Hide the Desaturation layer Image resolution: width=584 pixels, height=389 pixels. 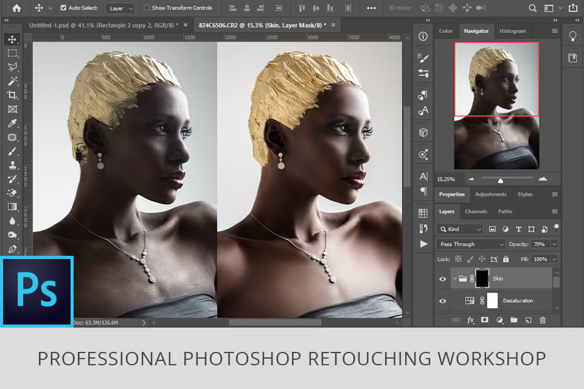click(442, 301)
